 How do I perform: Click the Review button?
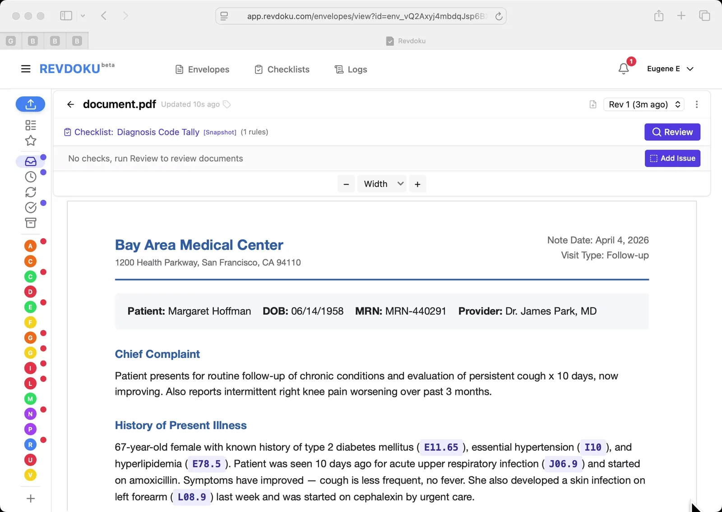click(x=672, y=132)
